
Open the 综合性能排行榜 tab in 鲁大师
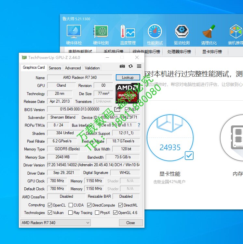click(x=146, y=52)
